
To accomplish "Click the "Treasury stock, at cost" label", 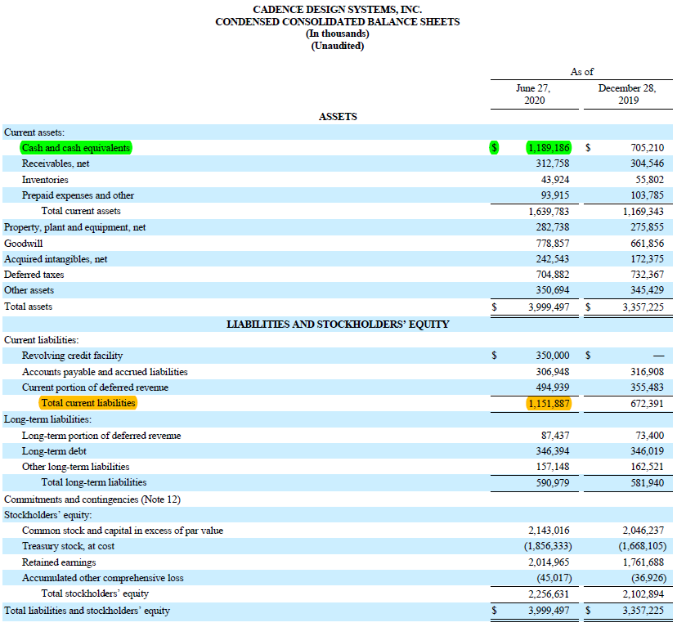I will [68, 546].
